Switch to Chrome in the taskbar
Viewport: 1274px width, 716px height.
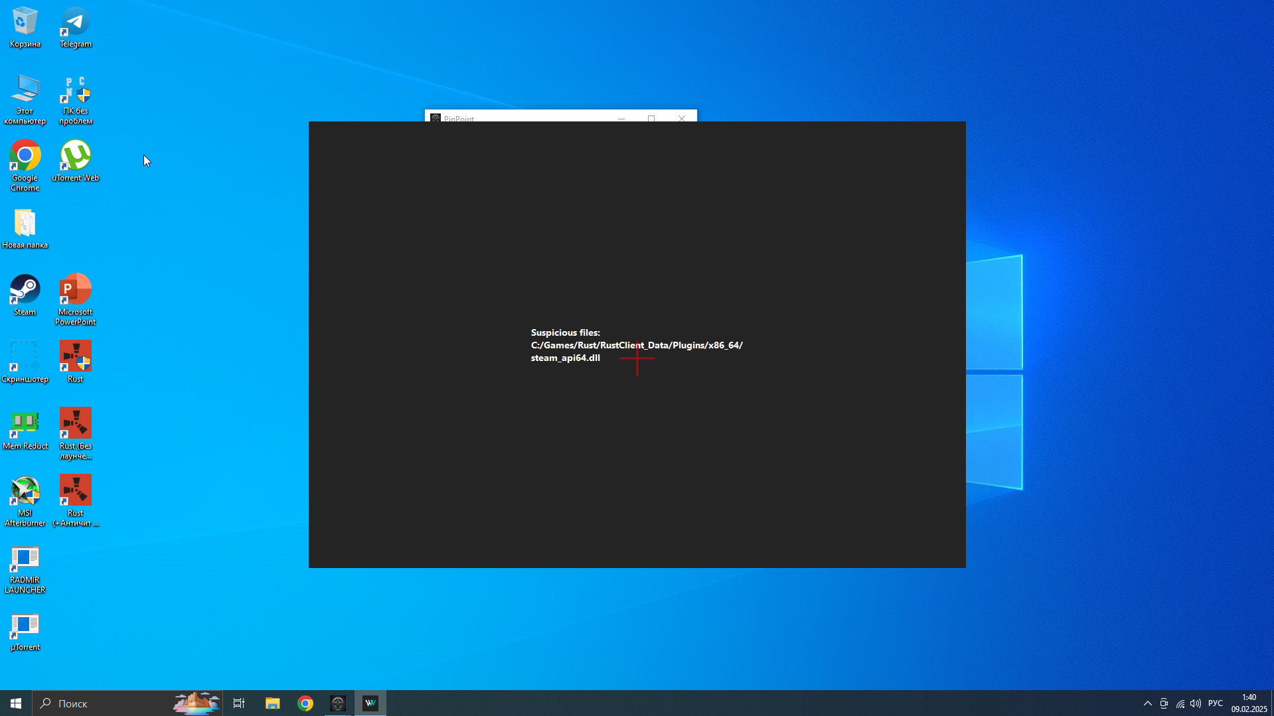click(305, 703)
